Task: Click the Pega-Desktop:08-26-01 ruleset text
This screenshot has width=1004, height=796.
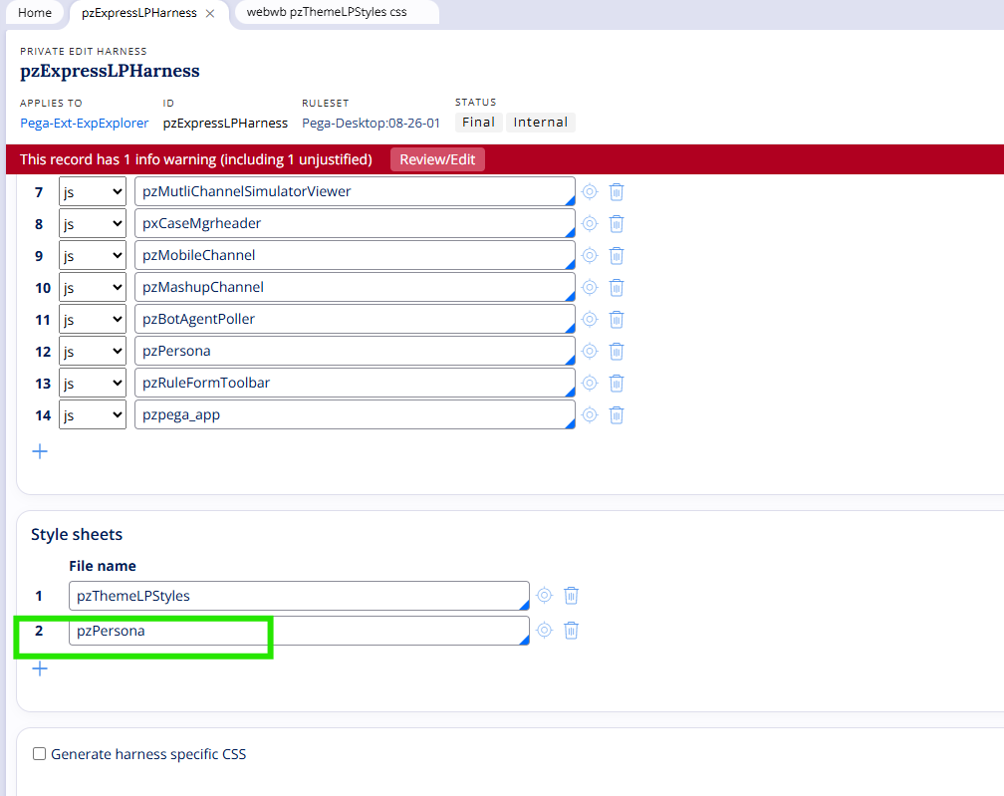Action: coord(371,123)
